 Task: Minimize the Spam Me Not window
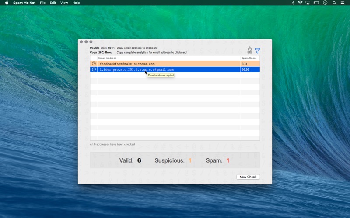[86, 41]
